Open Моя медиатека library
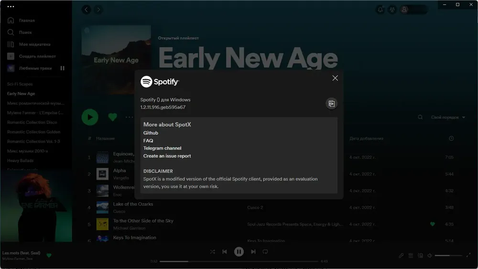This screenshot has height=269, width=478. pyautogui.click(x=29, y=44)
